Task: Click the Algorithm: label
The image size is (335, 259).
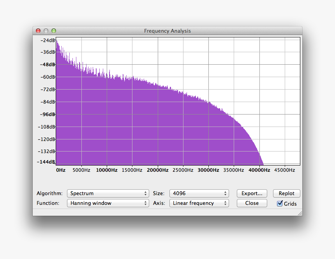Action: pyautogui.click(x=49, y=193)
